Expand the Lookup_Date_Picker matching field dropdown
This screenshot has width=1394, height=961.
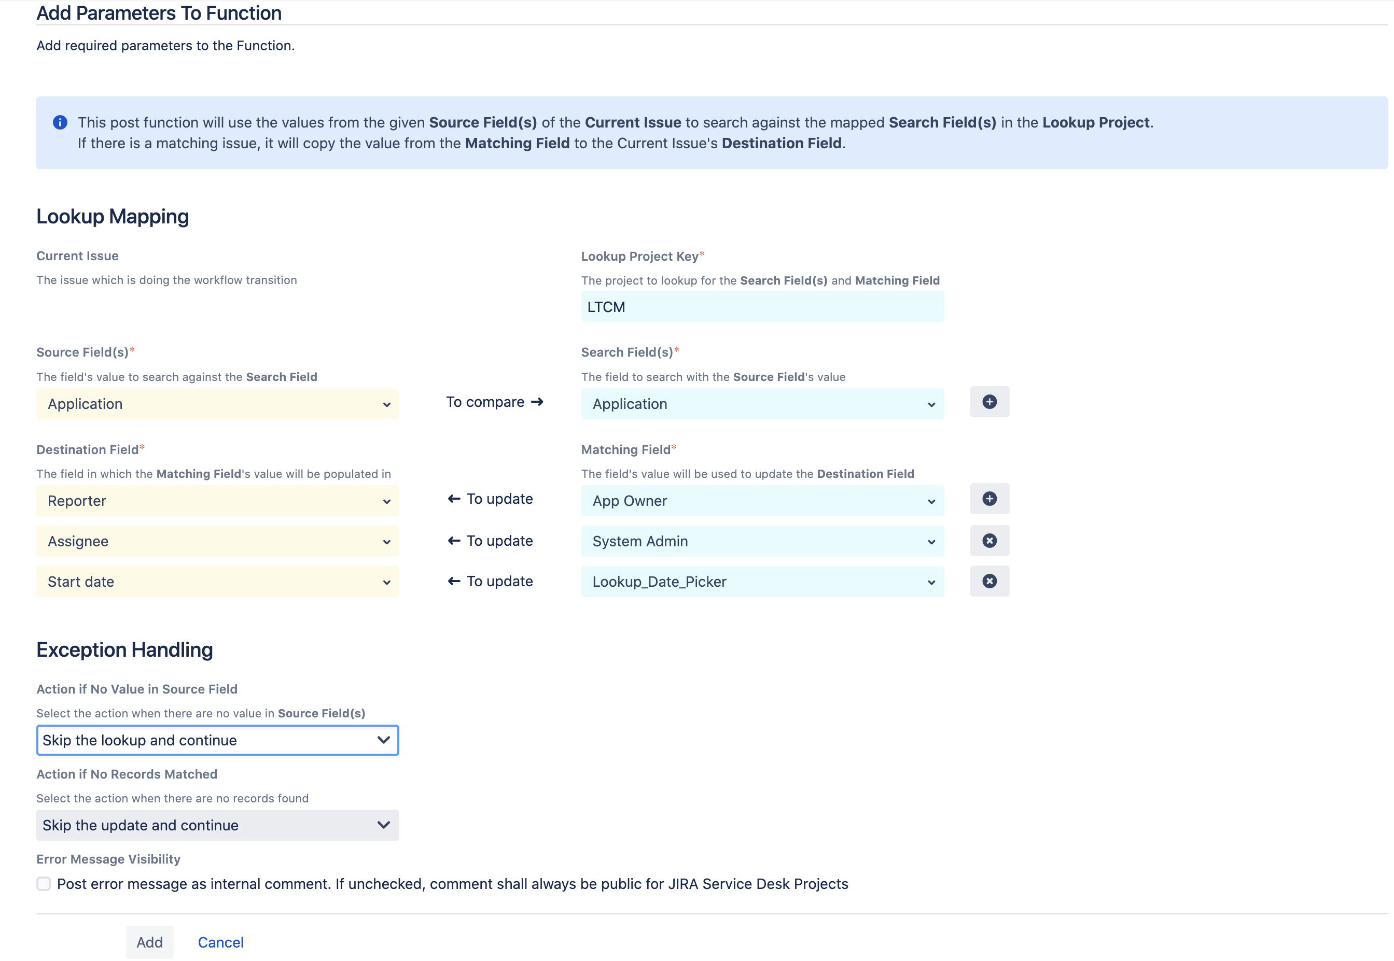tap(762, 582)
